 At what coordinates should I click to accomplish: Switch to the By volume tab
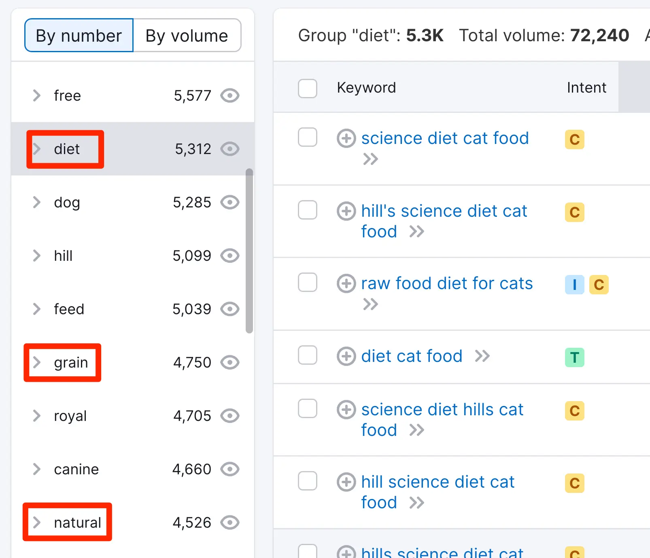pos(187,36)
